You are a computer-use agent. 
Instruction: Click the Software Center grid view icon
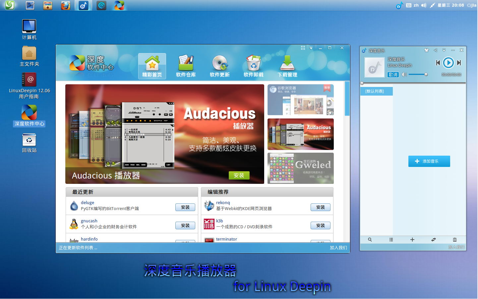303,48
